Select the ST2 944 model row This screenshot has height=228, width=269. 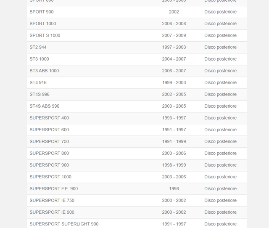coord(38,47)
